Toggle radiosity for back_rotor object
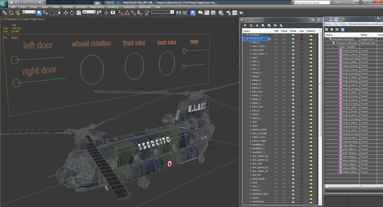The height and width of the screenshot is (207, 383). (311, 92)
